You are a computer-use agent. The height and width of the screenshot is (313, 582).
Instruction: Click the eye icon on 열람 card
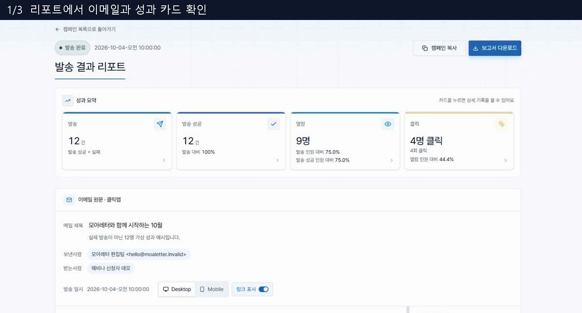pyautogui.click(x=388, y=124)
